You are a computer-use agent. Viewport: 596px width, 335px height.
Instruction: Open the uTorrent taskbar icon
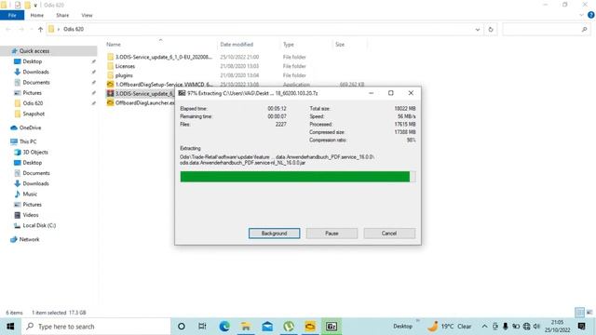[x=289, y=327]
